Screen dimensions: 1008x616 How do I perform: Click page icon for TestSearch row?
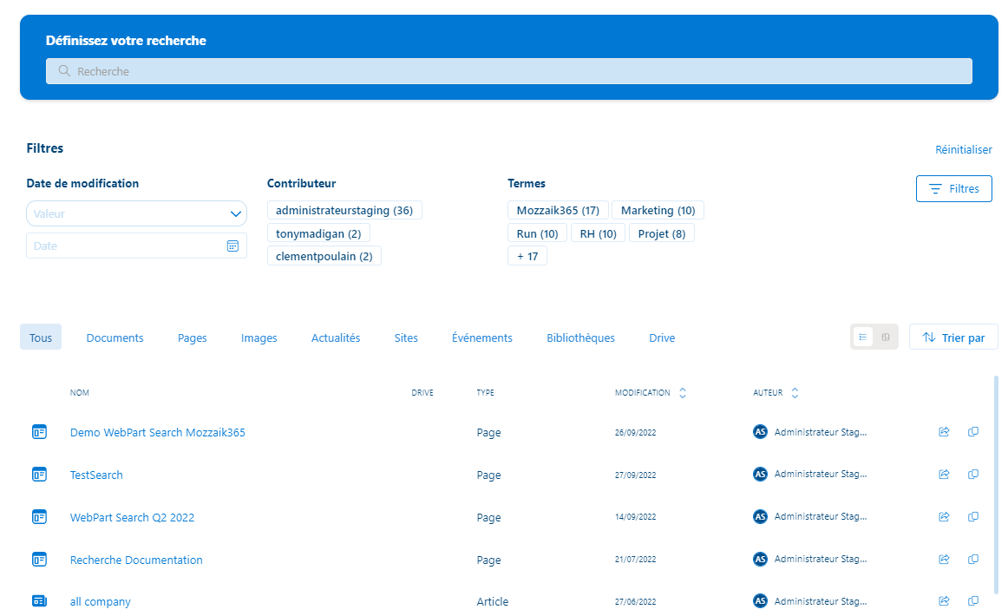coord(39,475)
